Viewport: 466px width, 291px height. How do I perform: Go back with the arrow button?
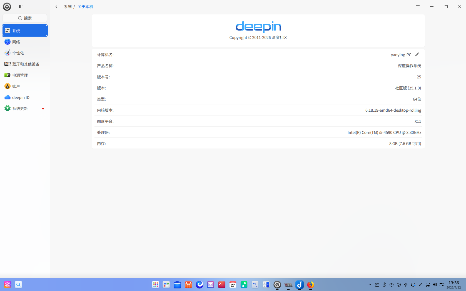pos(56,7)
